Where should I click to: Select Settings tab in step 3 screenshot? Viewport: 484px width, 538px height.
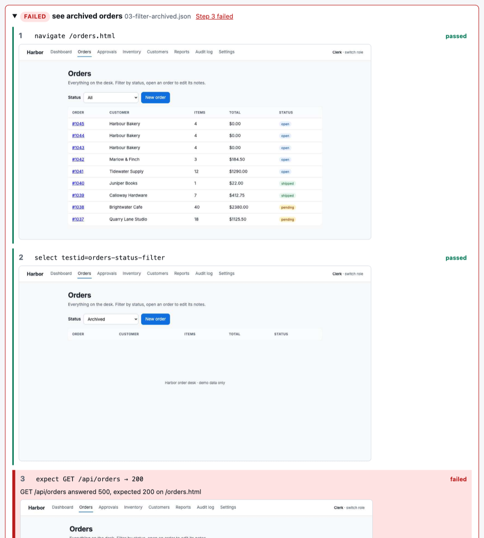(x=228, y=507)
